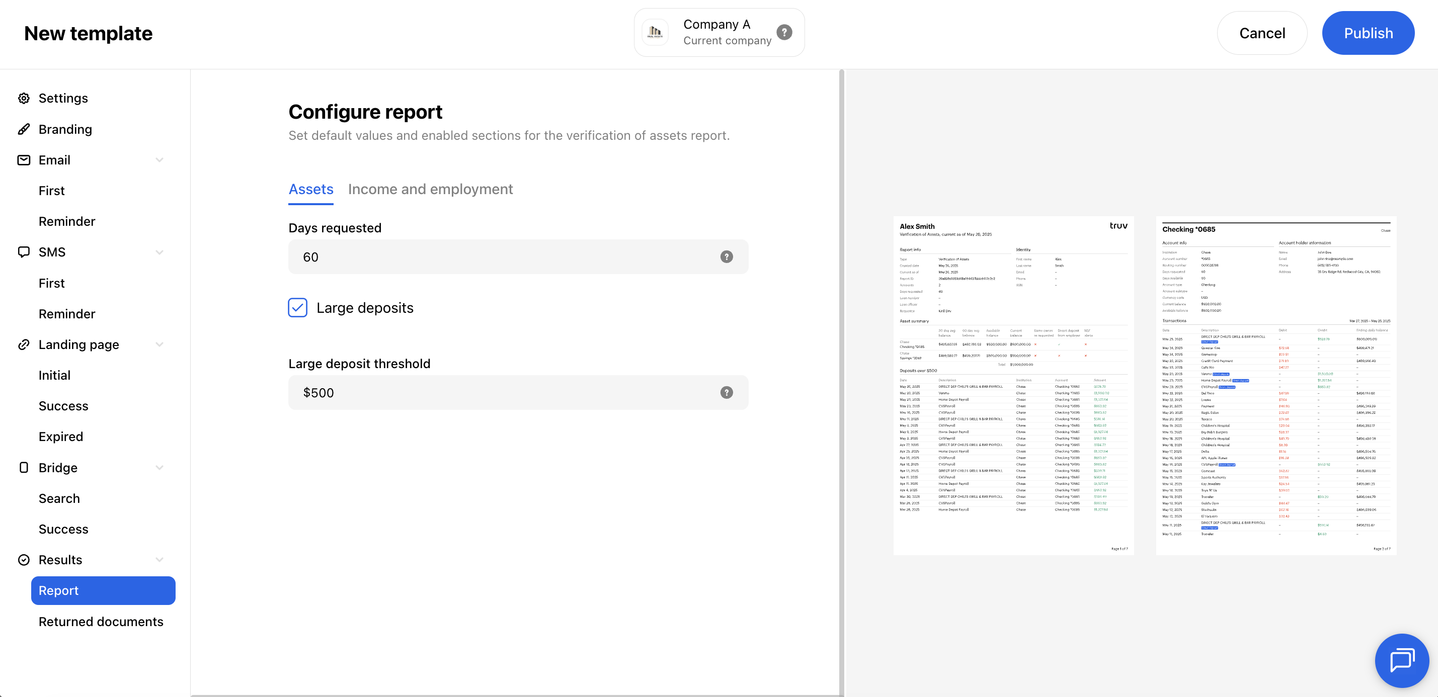Click the Email sidebar label

54,160
